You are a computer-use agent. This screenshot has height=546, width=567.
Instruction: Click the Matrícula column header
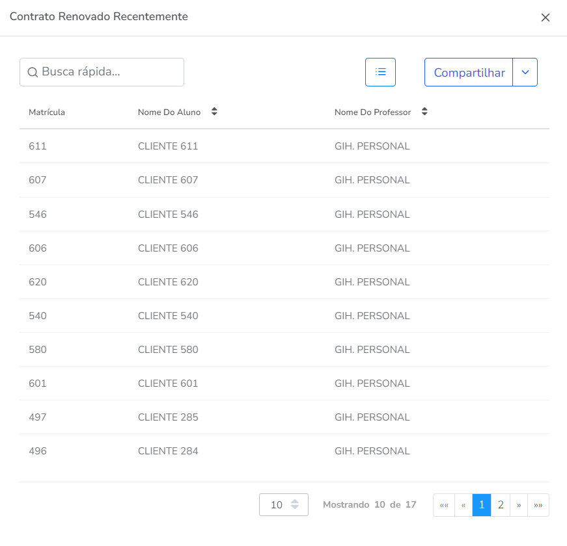click(47, 112)
